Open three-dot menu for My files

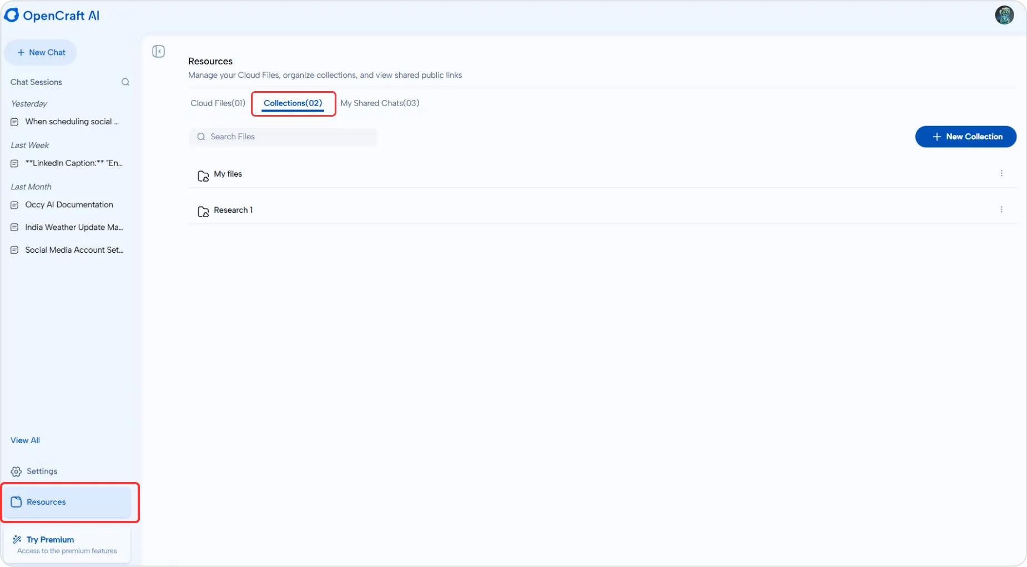click(1001, 173)
